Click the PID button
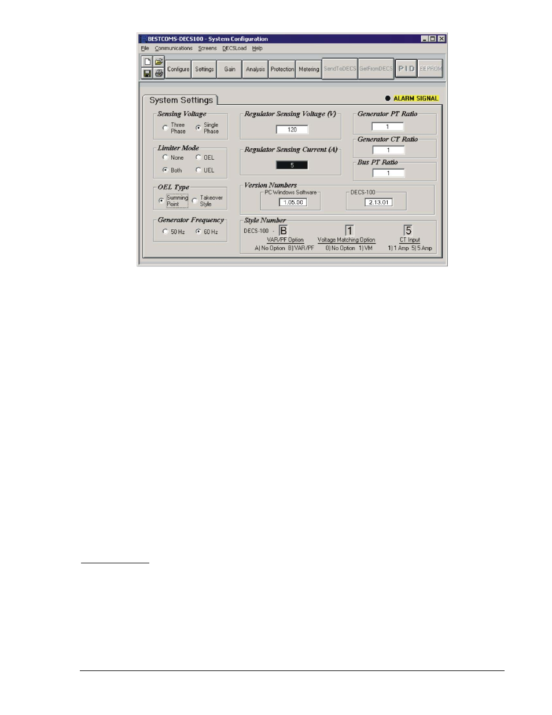Image resolution: width=552 pixels, height=715 pixels. point(406,68)
